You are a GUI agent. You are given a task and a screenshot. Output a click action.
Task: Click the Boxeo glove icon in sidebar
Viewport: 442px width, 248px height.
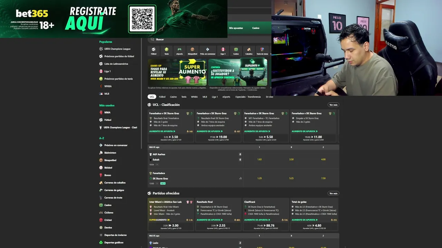click(x=101, y=175)
